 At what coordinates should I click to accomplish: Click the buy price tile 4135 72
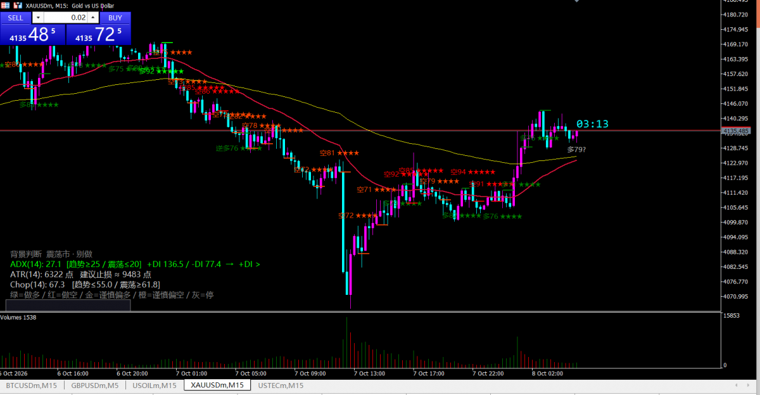tap(98, 35)
